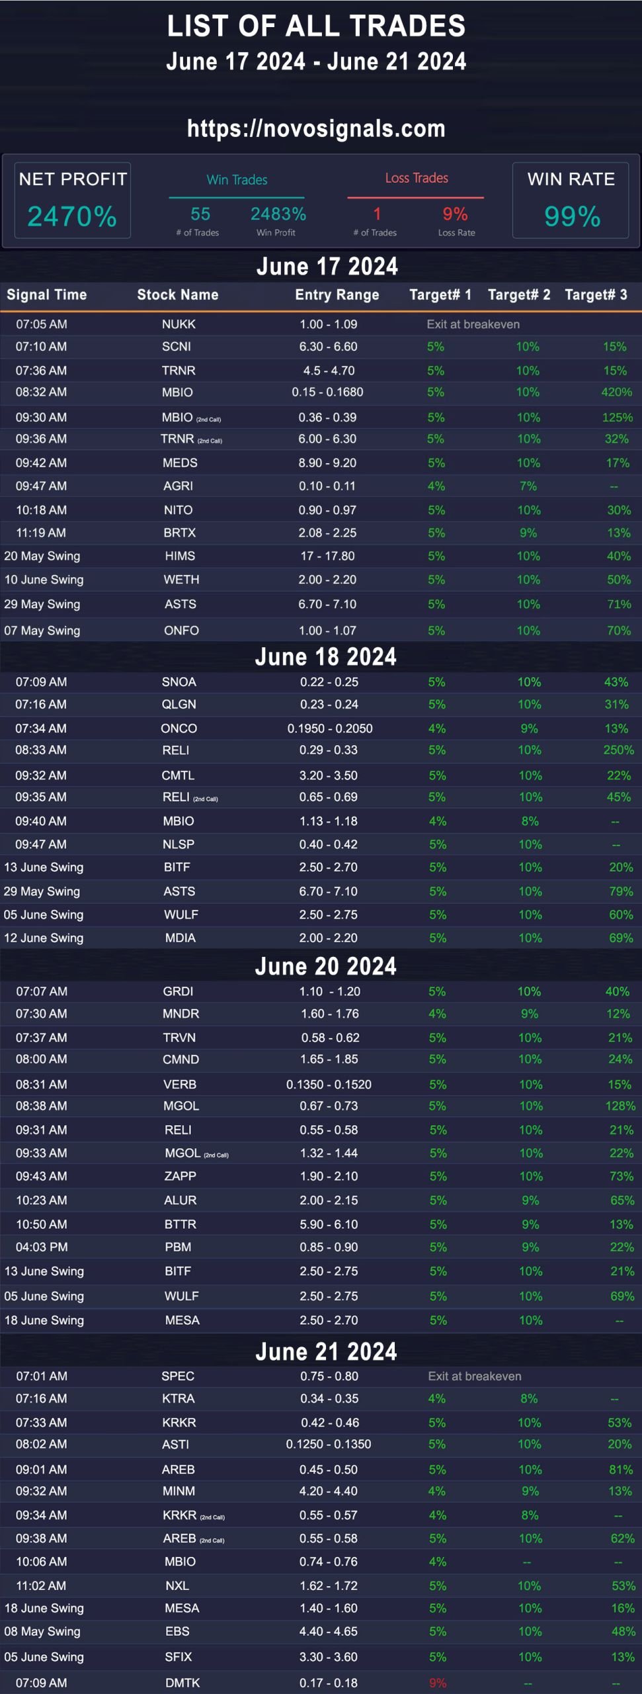Click the 420% target for MBIO
642x1694 pixels.
616,392
